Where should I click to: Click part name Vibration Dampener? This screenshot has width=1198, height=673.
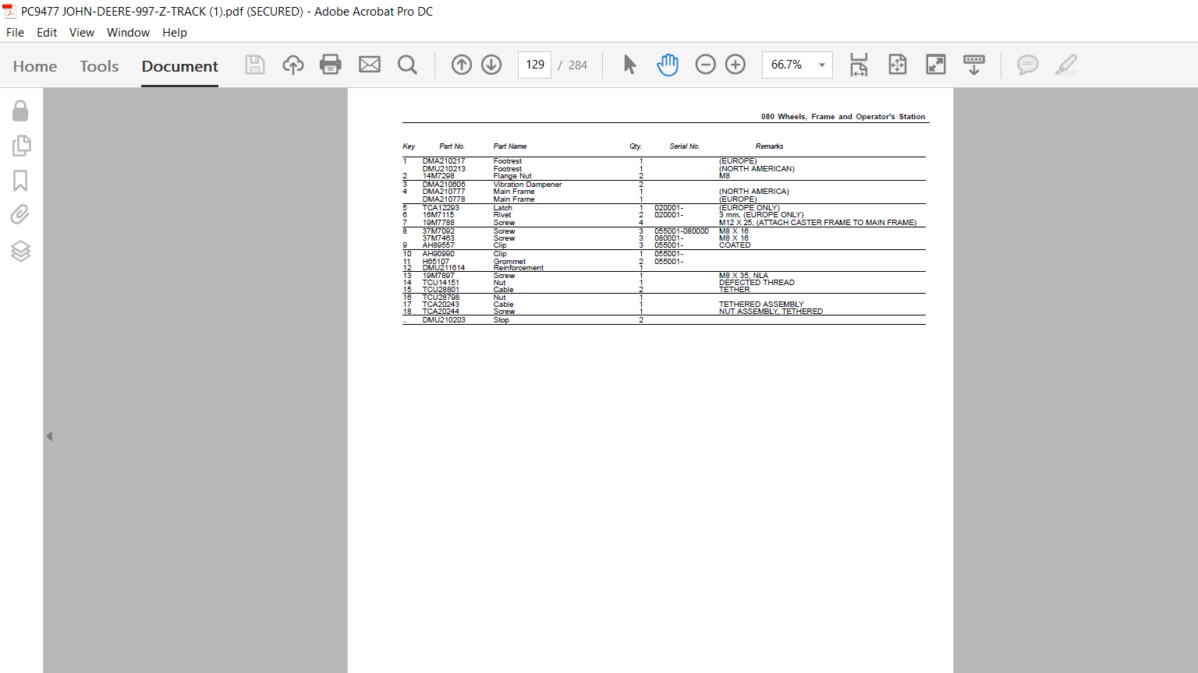[527, 185]
